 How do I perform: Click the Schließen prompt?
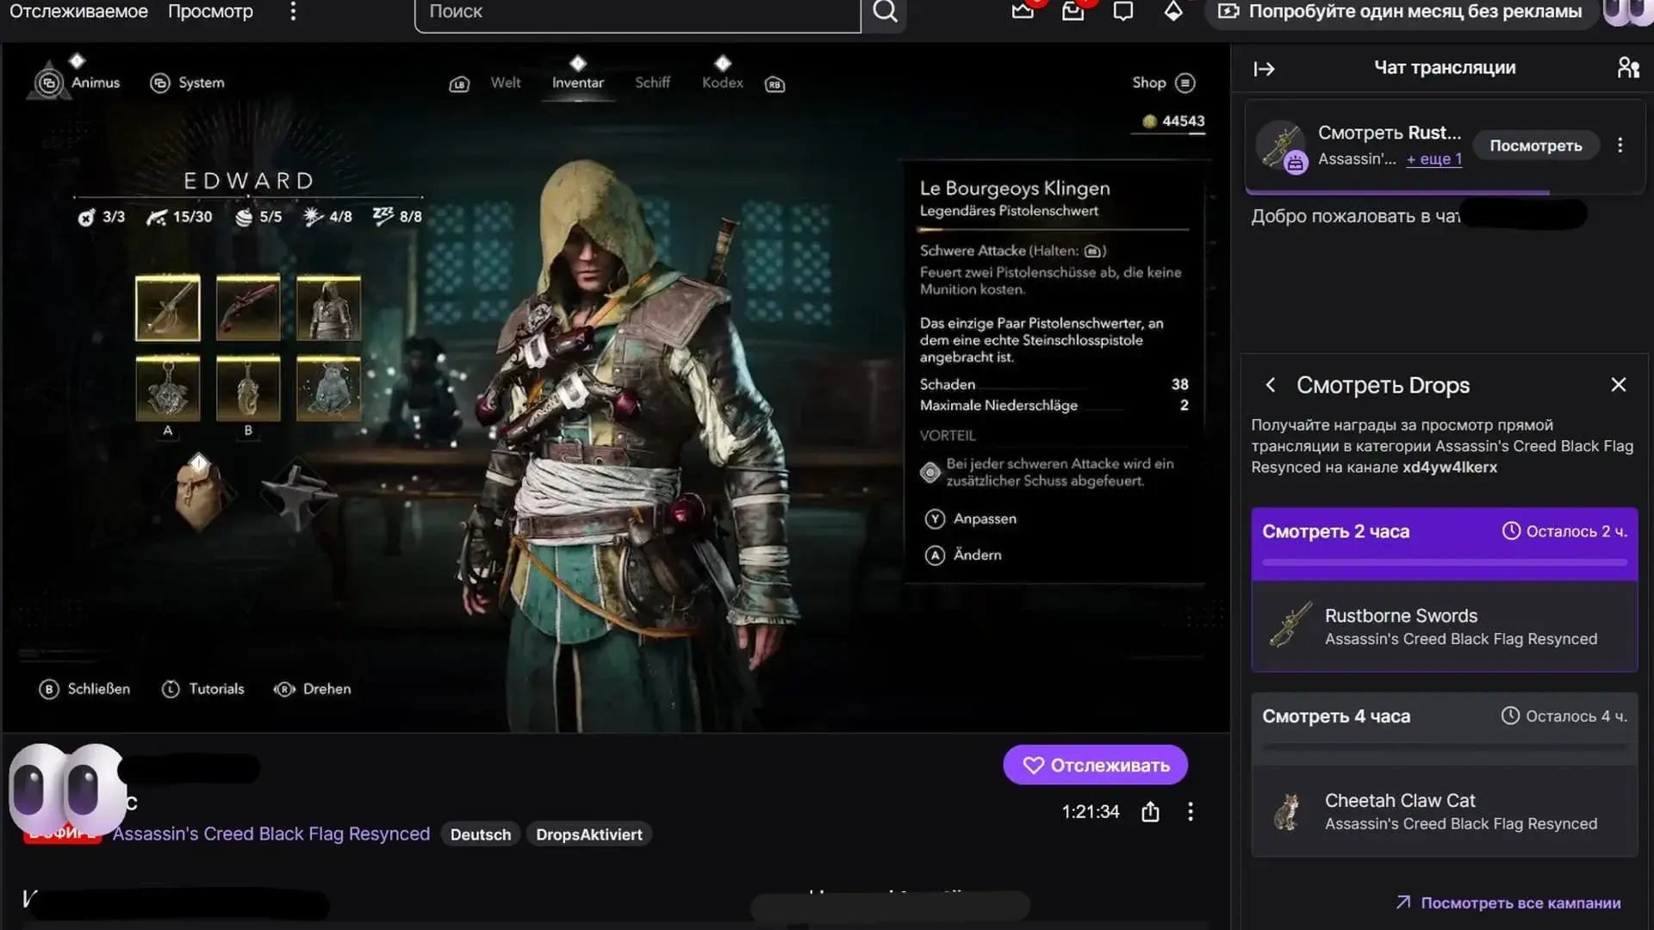pyautogui.click(x=84, y=689)
